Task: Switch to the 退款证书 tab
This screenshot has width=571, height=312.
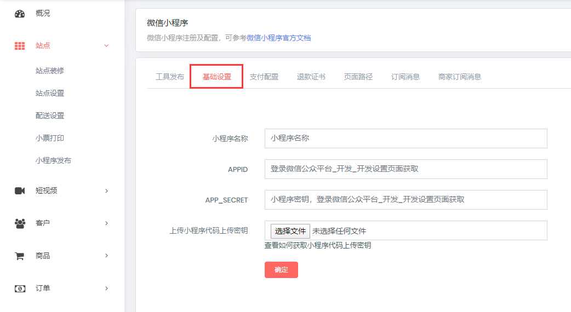Action: [x=311, y=77]
